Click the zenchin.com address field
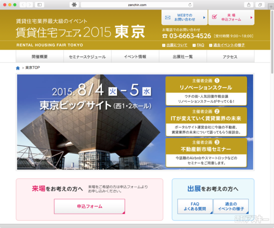This screenshot has width=274, height=228. 137,5
